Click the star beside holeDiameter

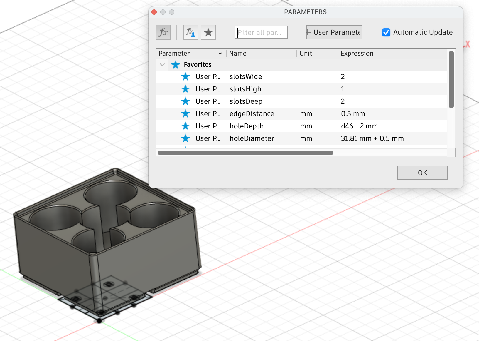point(185,138)
